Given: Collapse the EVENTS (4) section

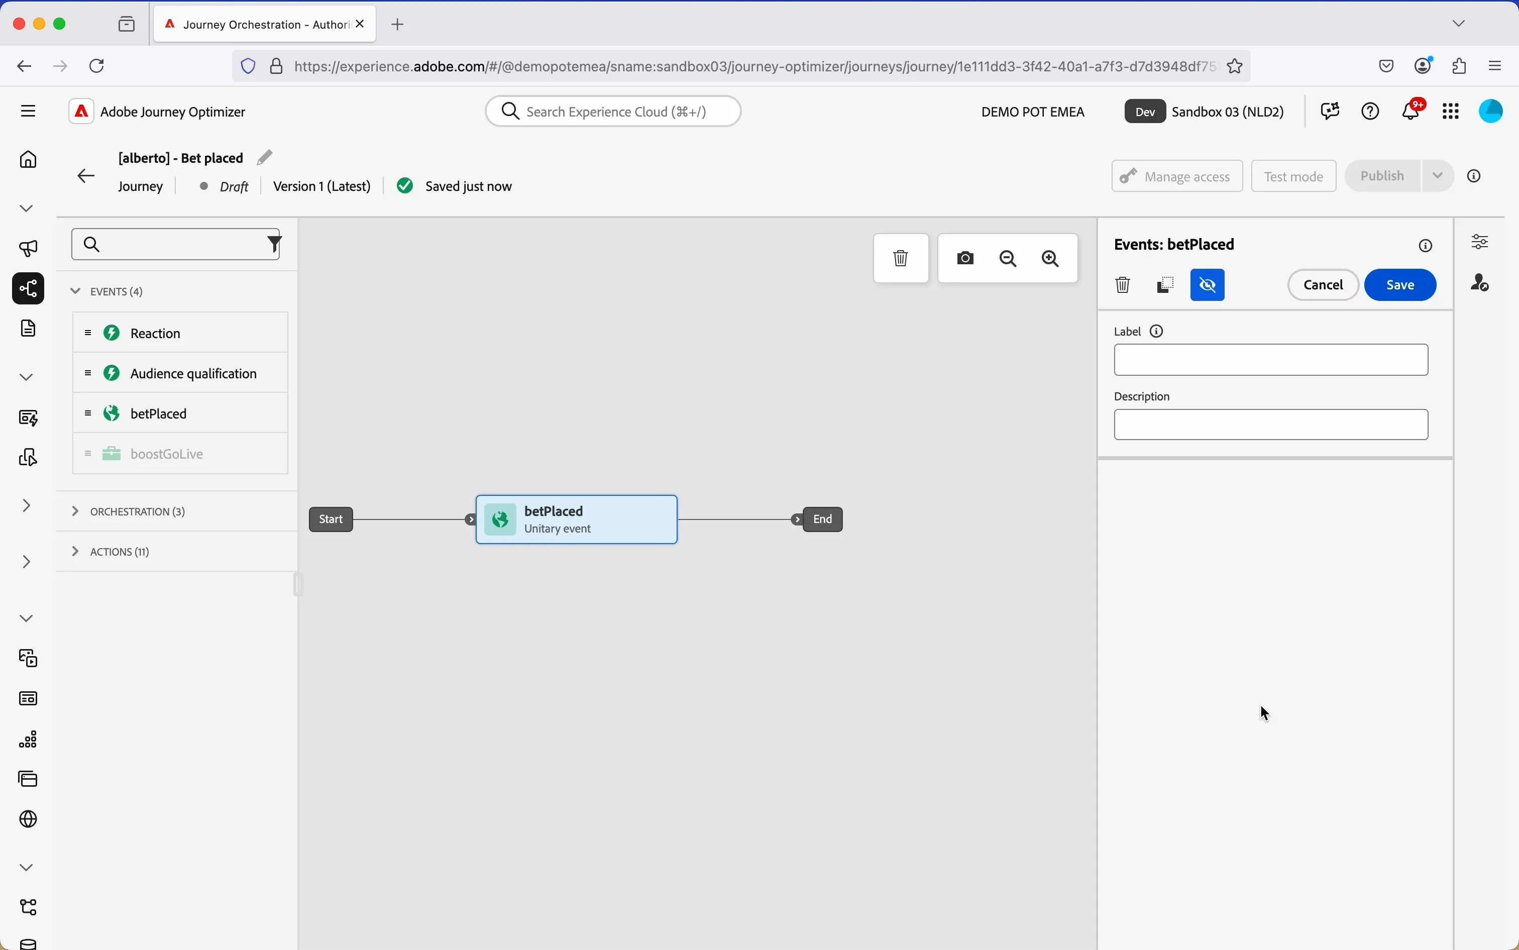Looking at the screenshot, I should coord(75,291).
